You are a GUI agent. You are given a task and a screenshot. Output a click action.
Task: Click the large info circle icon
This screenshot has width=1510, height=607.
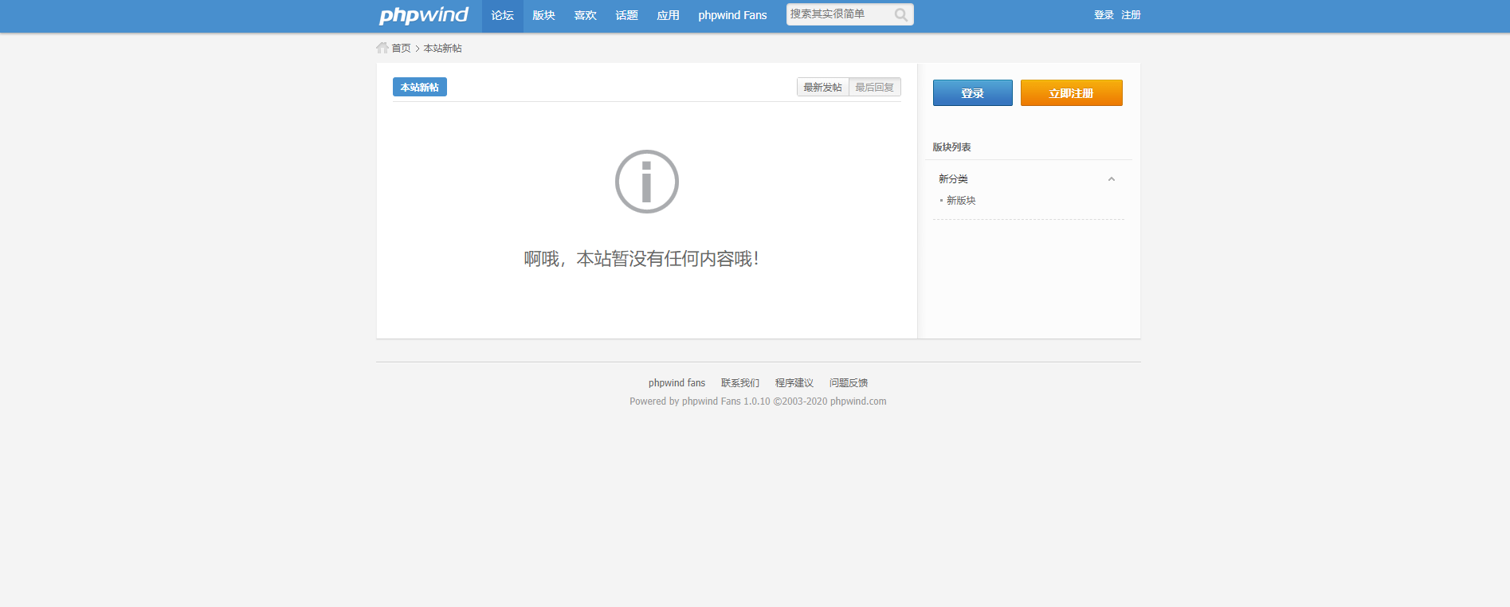click(x=646, y=182)
